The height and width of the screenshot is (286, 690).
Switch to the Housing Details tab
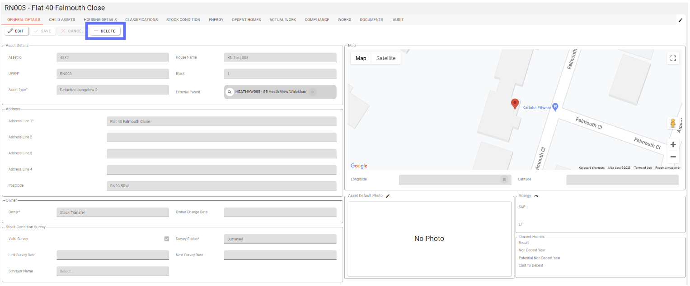pos(100,20)
